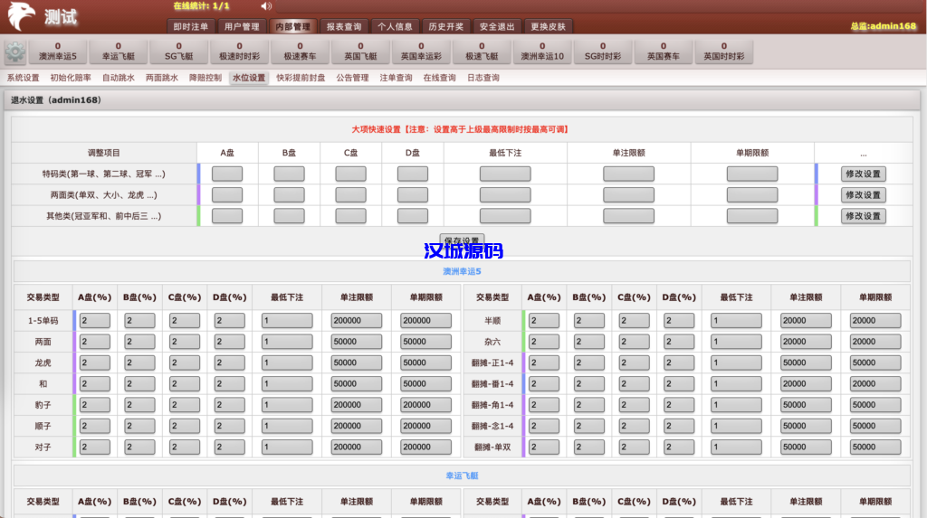The width and height of the screenshot is (927, 518).
Task: Open the 报表查询 menu tab
Action: (344, 26)
